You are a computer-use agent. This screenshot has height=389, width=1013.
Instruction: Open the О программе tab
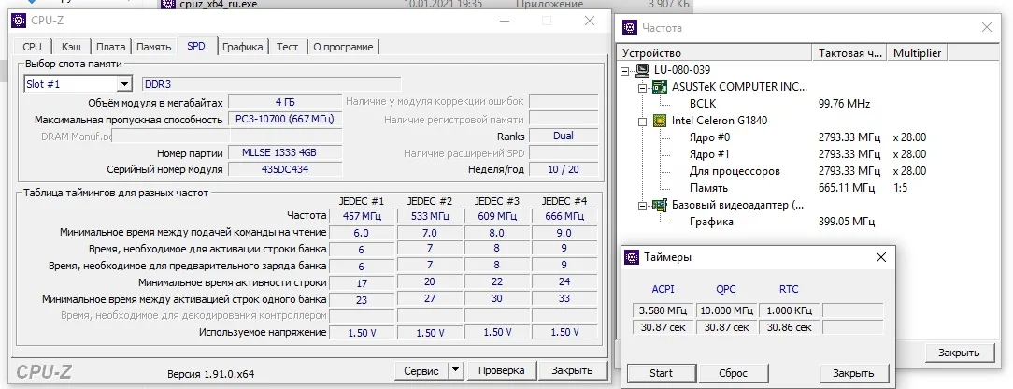[x=343, y=47]
